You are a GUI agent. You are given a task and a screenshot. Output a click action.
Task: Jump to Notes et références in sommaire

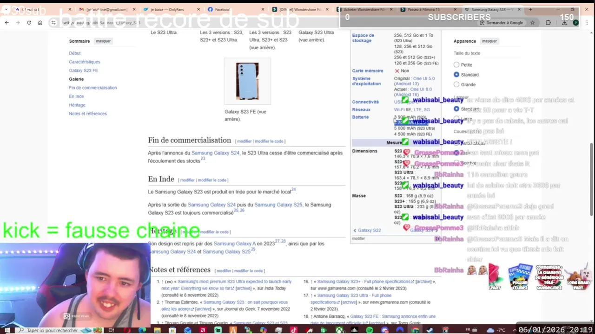click(88, 114)
